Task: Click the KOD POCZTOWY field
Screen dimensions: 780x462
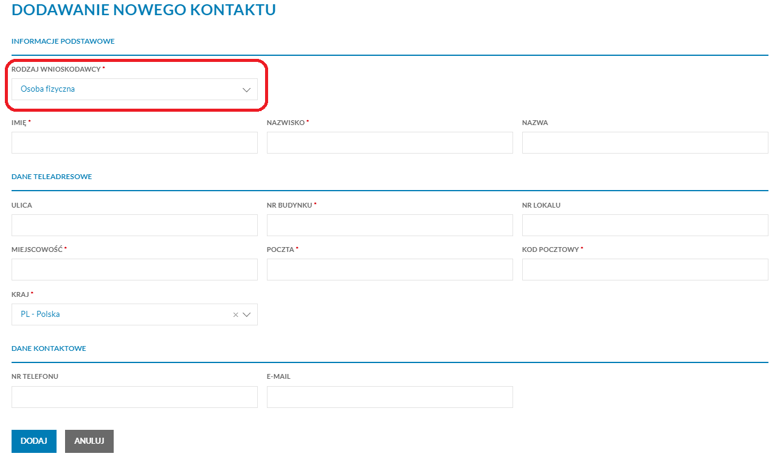Action: (644, 269)
